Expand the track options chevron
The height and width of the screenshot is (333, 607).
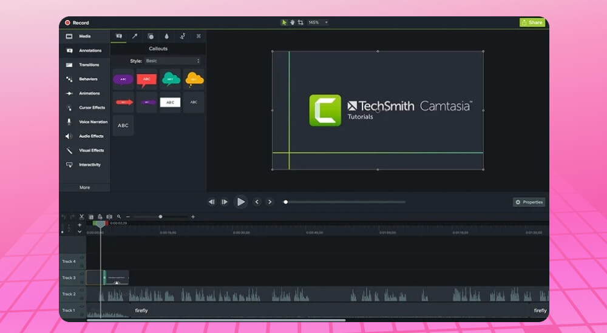tap(80, 232)
